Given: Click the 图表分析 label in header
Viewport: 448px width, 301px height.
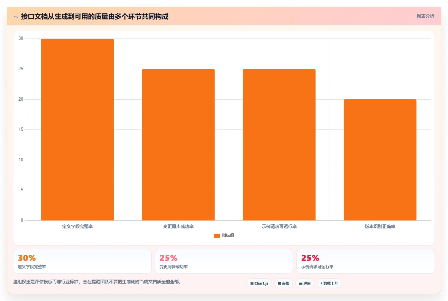Looking at the screenshot, I should [425, 16].
